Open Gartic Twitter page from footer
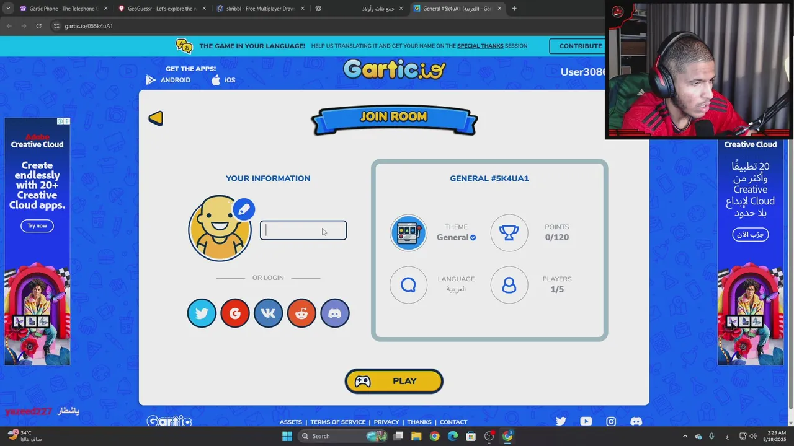 click(561, 421)
